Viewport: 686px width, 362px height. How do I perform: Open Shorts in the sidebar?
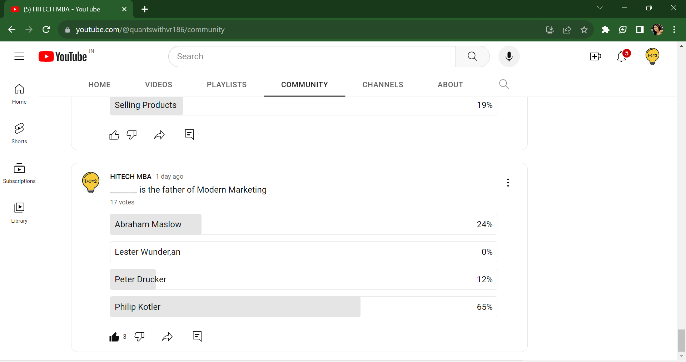(19, 134)
